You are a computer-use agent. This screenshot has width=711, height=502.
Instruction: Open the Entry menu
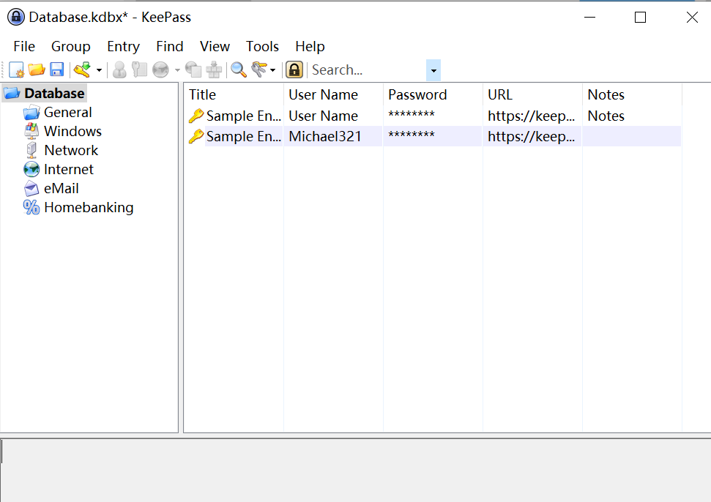[x=123, y=46]
